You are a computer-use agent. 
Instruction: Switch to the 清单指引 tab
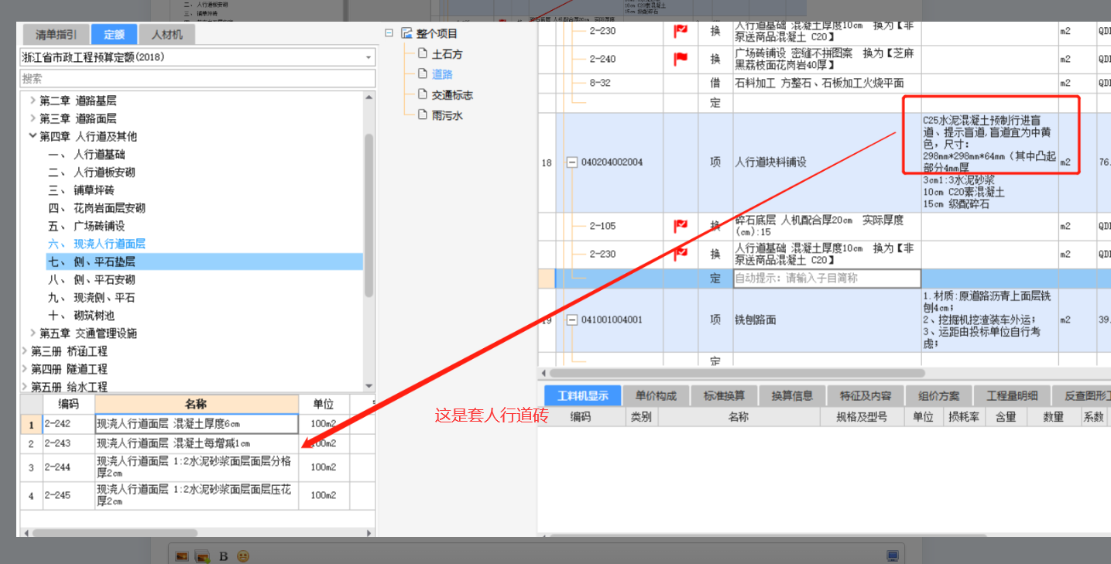click(56, 35)
